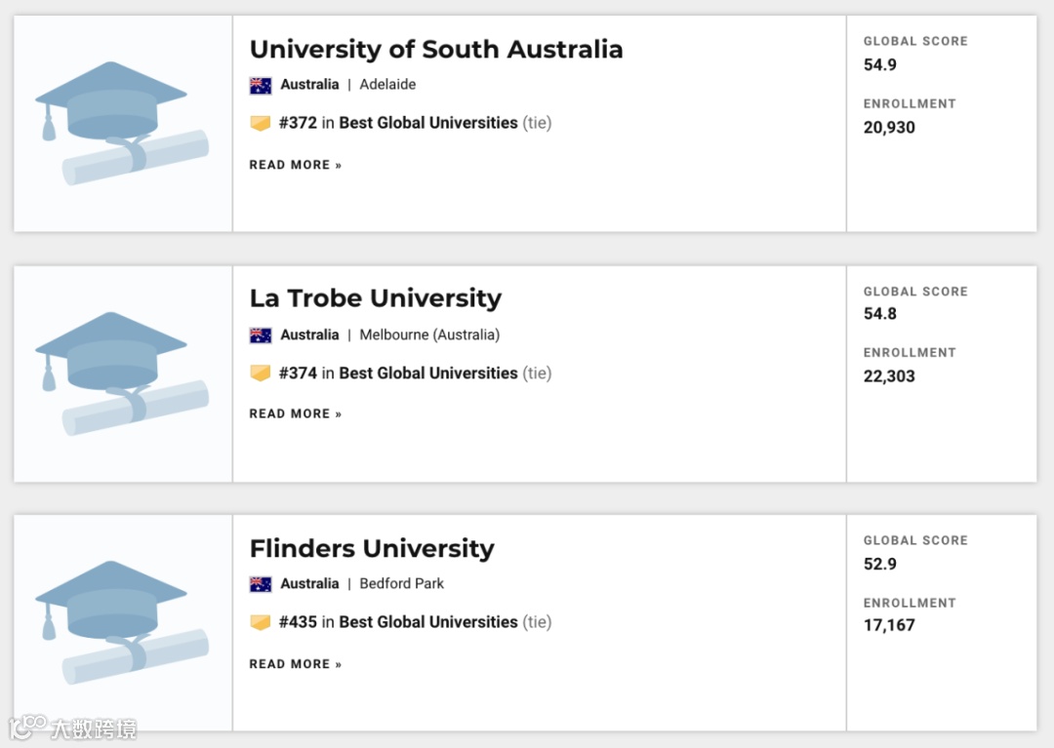Click the La Trobe University graduation cap icon
This screenshot has width=1054, height=748.
point(122,373)
